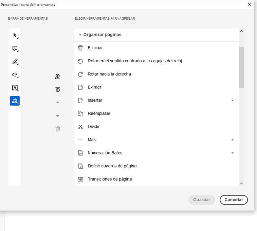Viewport: 257px width, 231px height.
Task: Select the text box tool icon
Action: 15,88
